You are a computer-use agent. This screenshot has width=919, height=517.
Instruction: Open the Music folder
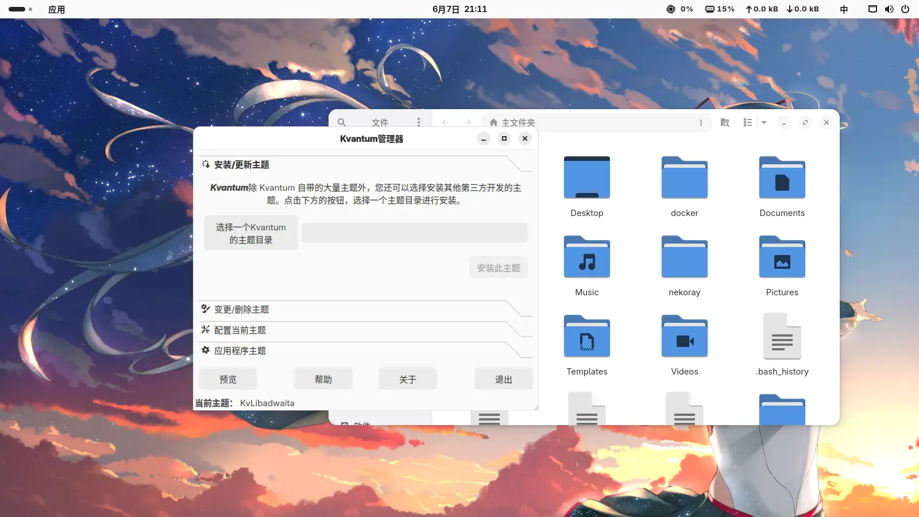coord(586,257)
